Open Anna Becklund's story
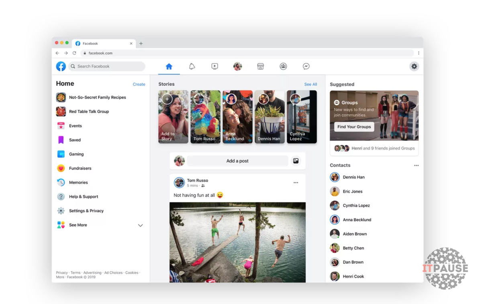482x304 pixels. [237, 117]
